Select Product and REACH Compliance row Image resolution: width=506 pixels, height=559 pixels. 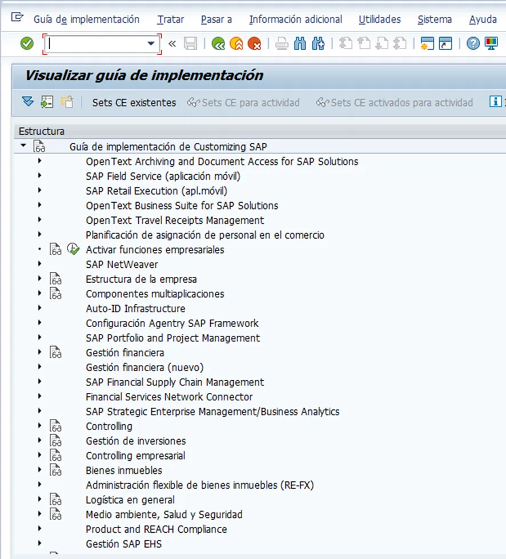pos(156,529)
